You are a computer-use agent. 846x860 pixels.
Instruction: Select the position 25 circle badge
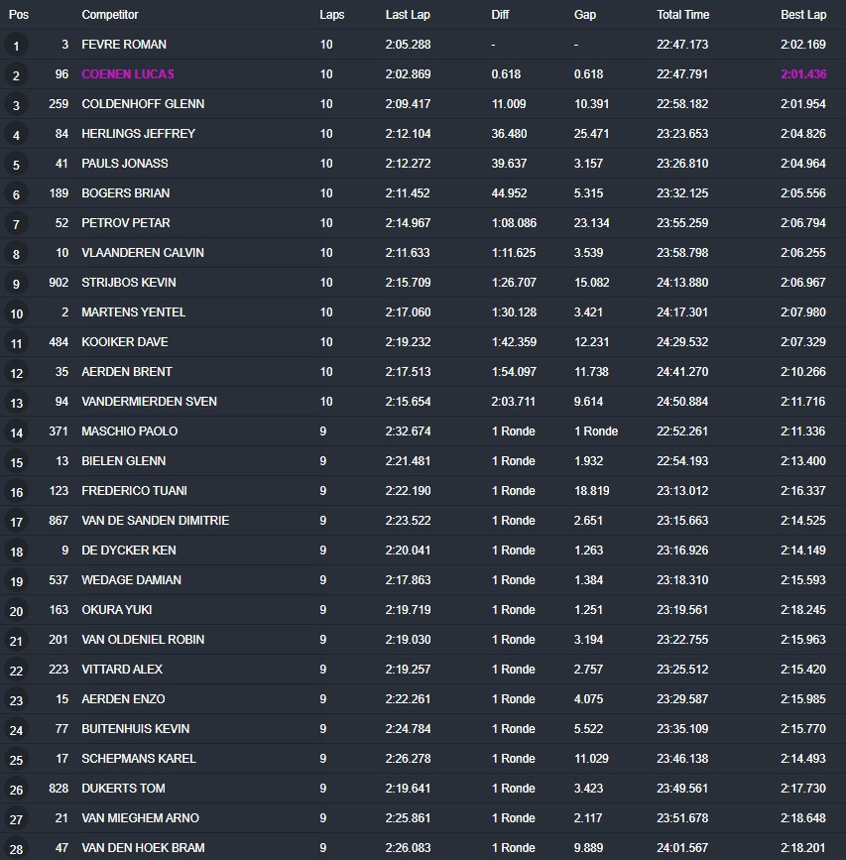pyautogui.click(x=16, y=760)
